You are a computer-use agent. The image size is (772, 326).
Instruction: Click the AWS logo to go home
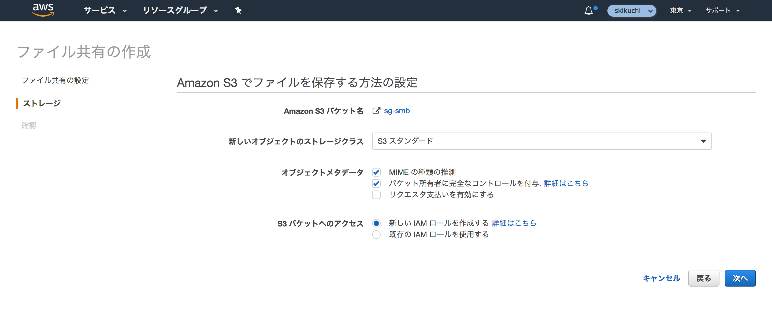click(x=43, y=10)
